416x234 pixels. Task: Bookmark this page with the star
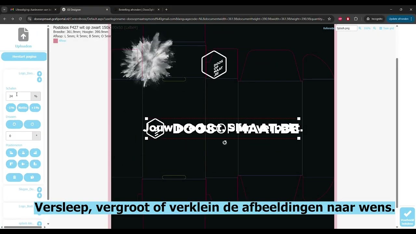point(329,19)
